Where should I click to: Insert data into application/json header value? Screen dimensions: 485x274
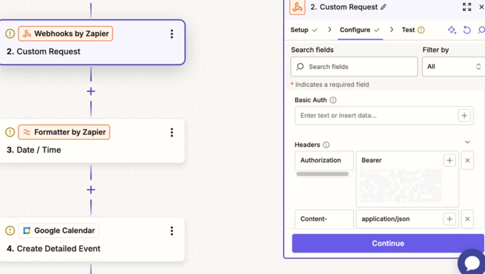point(449,219)
